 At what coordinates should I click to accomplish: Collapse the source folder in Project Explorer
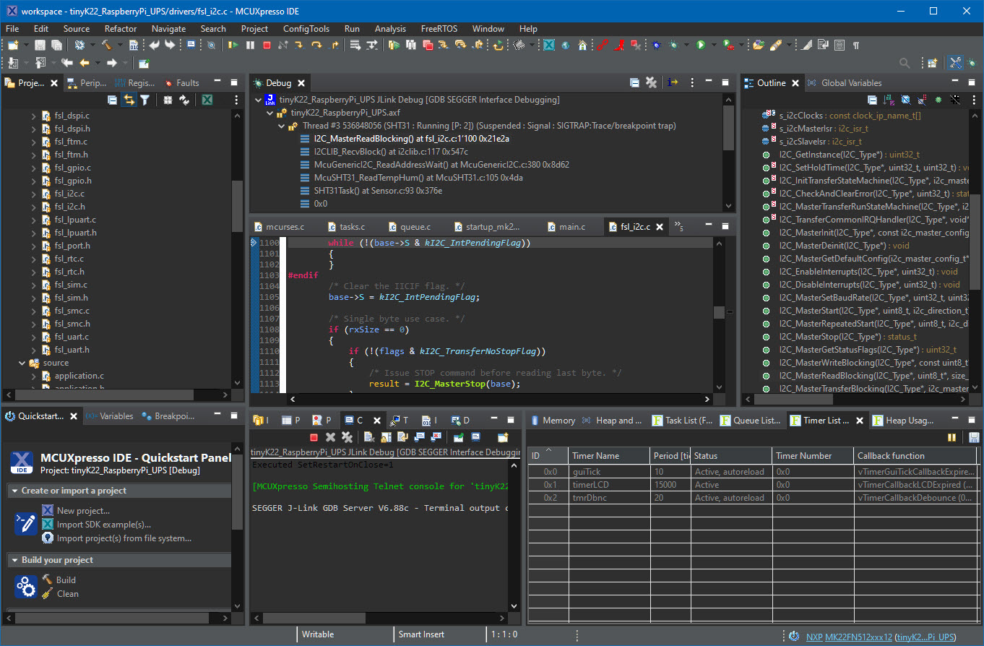point(22,363)
